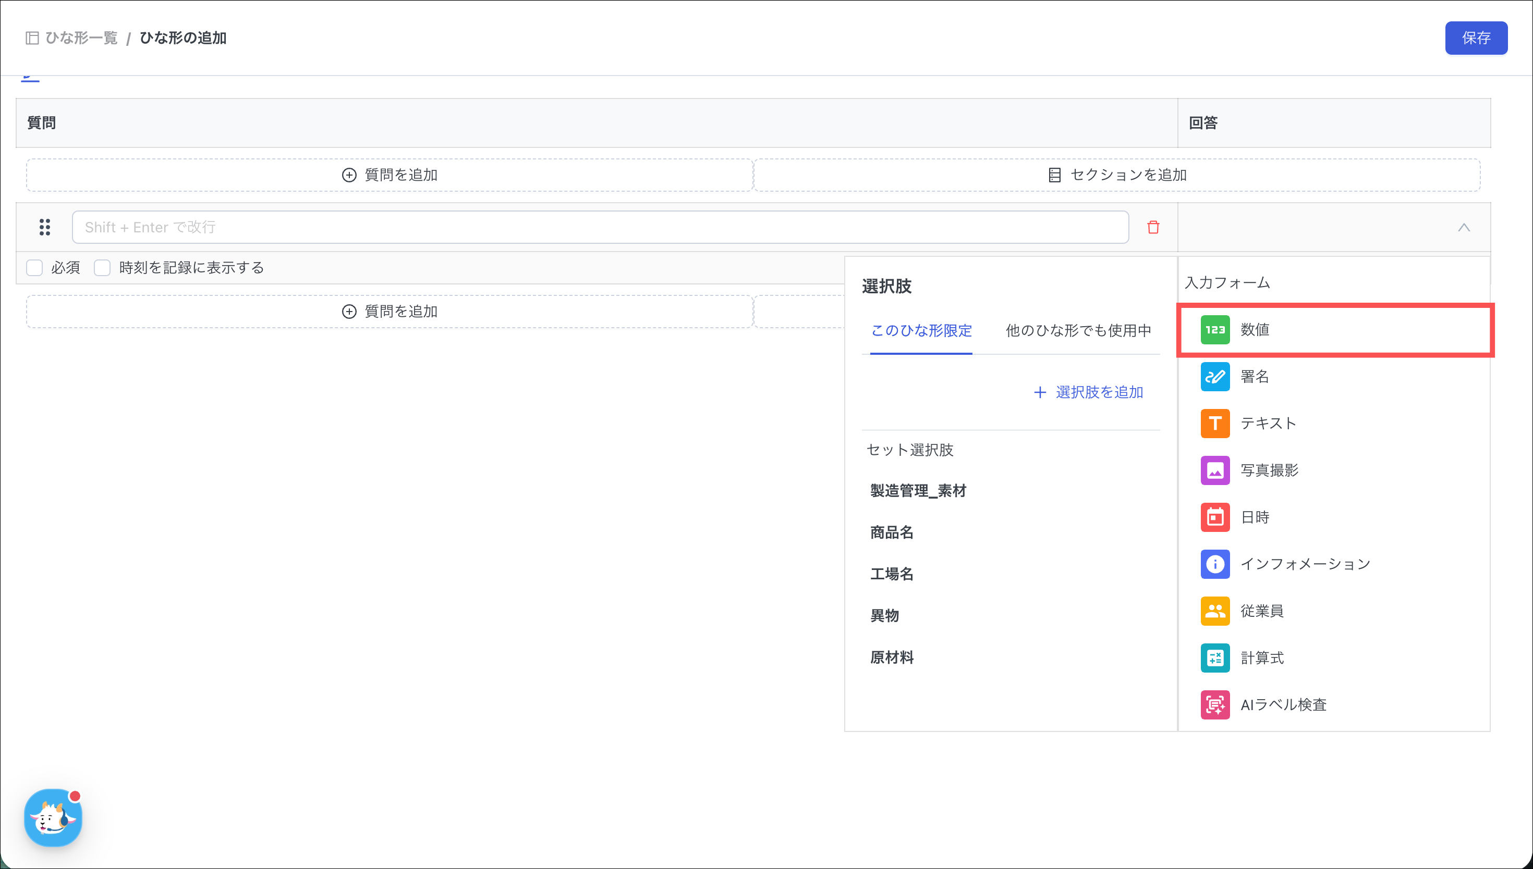This screenshot has height=869, width=1533.
Task: Choose the red 日時 calendar icon
Action: coord(1215,517)
